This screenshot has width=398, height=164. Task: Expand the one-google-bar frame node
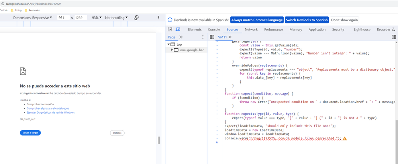click(x=172, y=50)
